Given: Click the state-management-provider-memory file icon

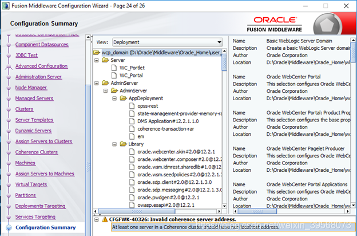Looking at the screenshot, I should (x=132, y=113).
